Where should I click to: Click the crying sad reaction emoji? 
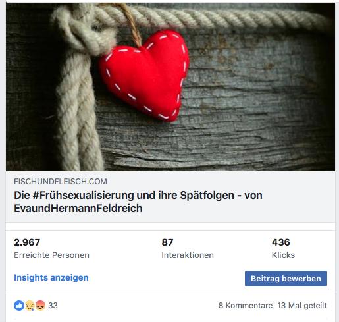[x=30, y=306]
